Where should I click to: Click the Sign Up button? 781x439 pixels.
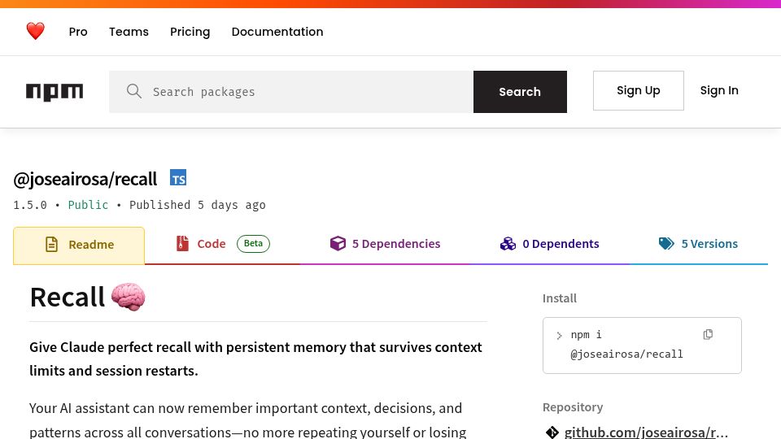pos(638,90)
